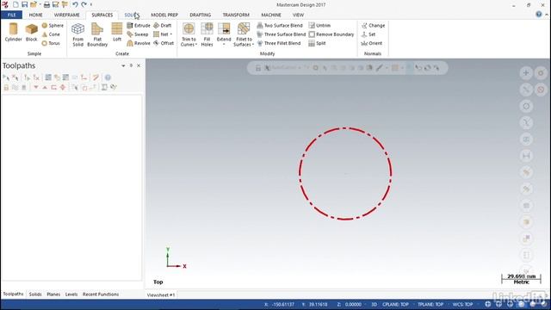
Task: Choose the Fill Holes tool
Action: (x=207, y=34)
